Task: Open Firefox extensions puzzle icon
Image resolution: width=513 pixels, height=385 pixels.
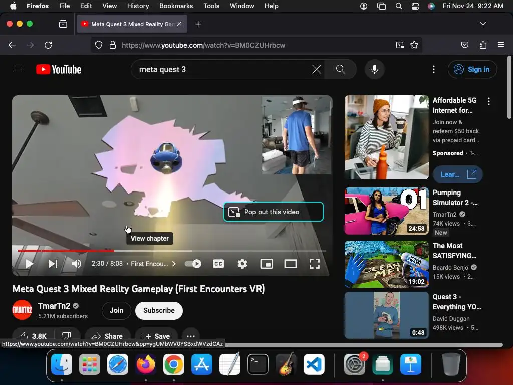Action: [483, 45]
